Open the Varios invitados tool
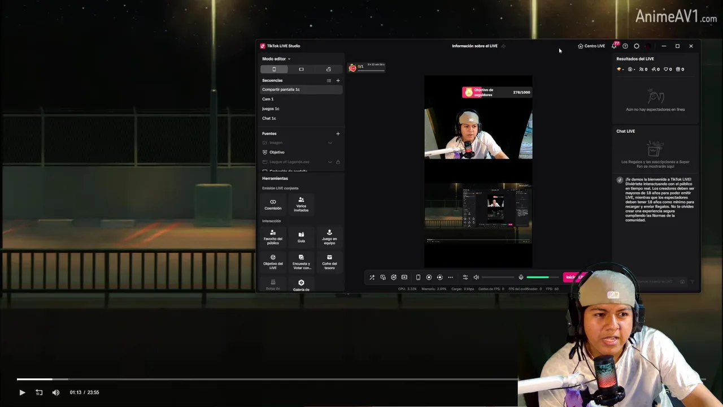Screen dimensions: 723x407 pyautogui.click(x=301, y=204)
